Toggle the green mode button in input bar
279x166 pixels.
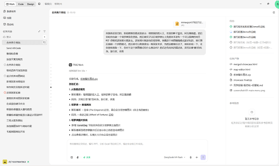point(87,157)
